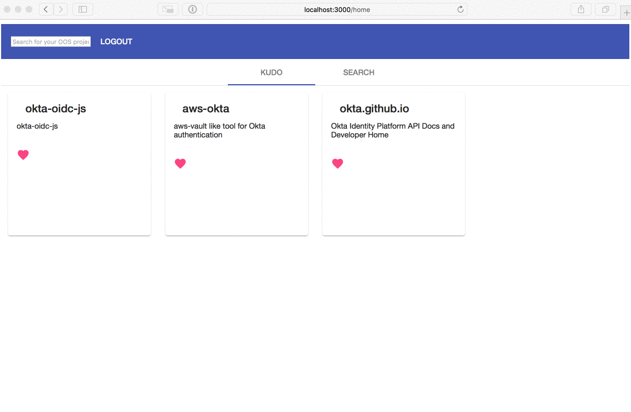This screenshot has width=631, height=412.
Task: Click the Safari back arrow button
Action: pos(46,9)
